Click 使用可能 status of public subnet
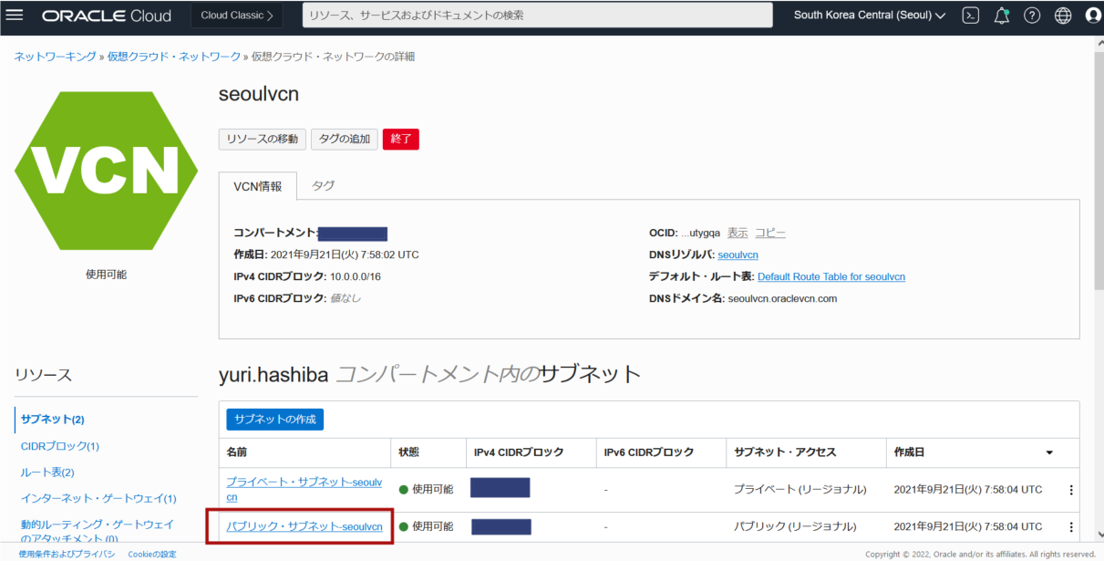The image size is (1104, 561). pos(426,527)
